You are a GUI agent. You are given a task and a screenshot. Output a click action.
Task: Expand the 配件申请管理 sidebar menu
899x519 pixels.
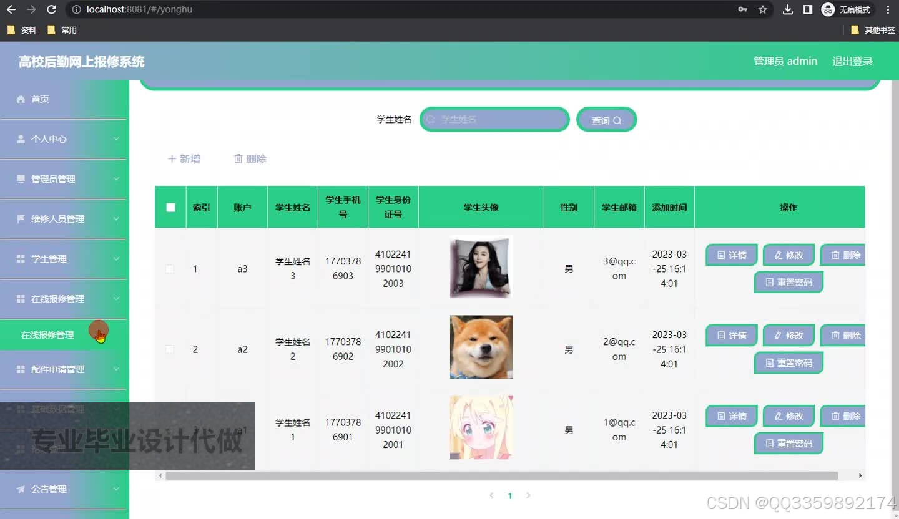[64, 369]
